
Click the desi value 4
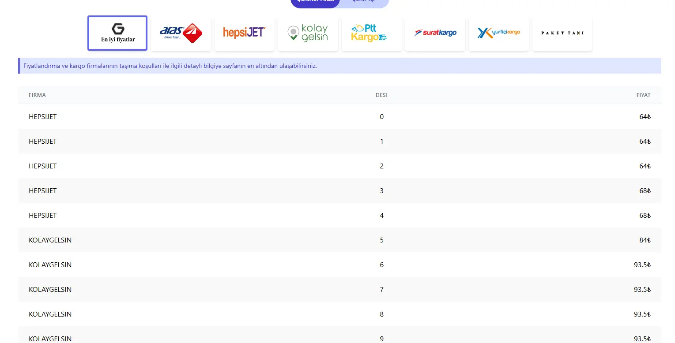[x=382, y=216]
